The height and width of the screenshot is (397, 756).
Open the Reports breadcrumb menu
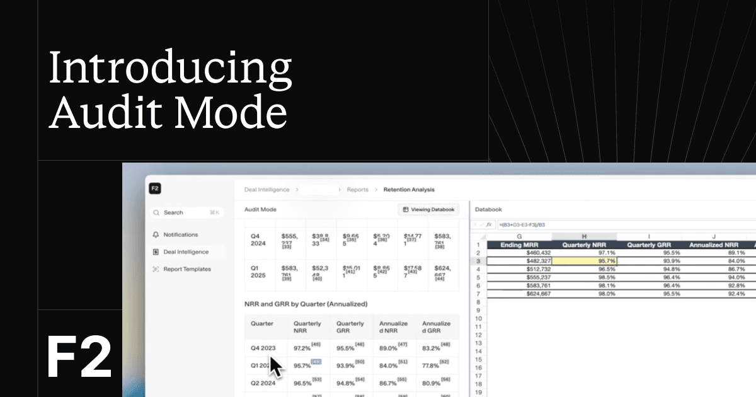[357, 190]
